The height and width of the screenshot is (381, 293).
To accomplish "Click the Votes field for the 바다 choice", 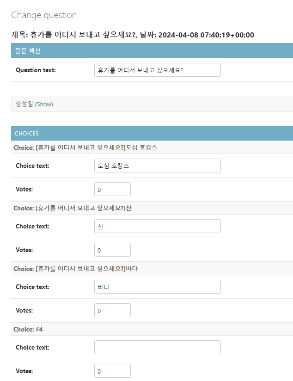I will point(112,310).
